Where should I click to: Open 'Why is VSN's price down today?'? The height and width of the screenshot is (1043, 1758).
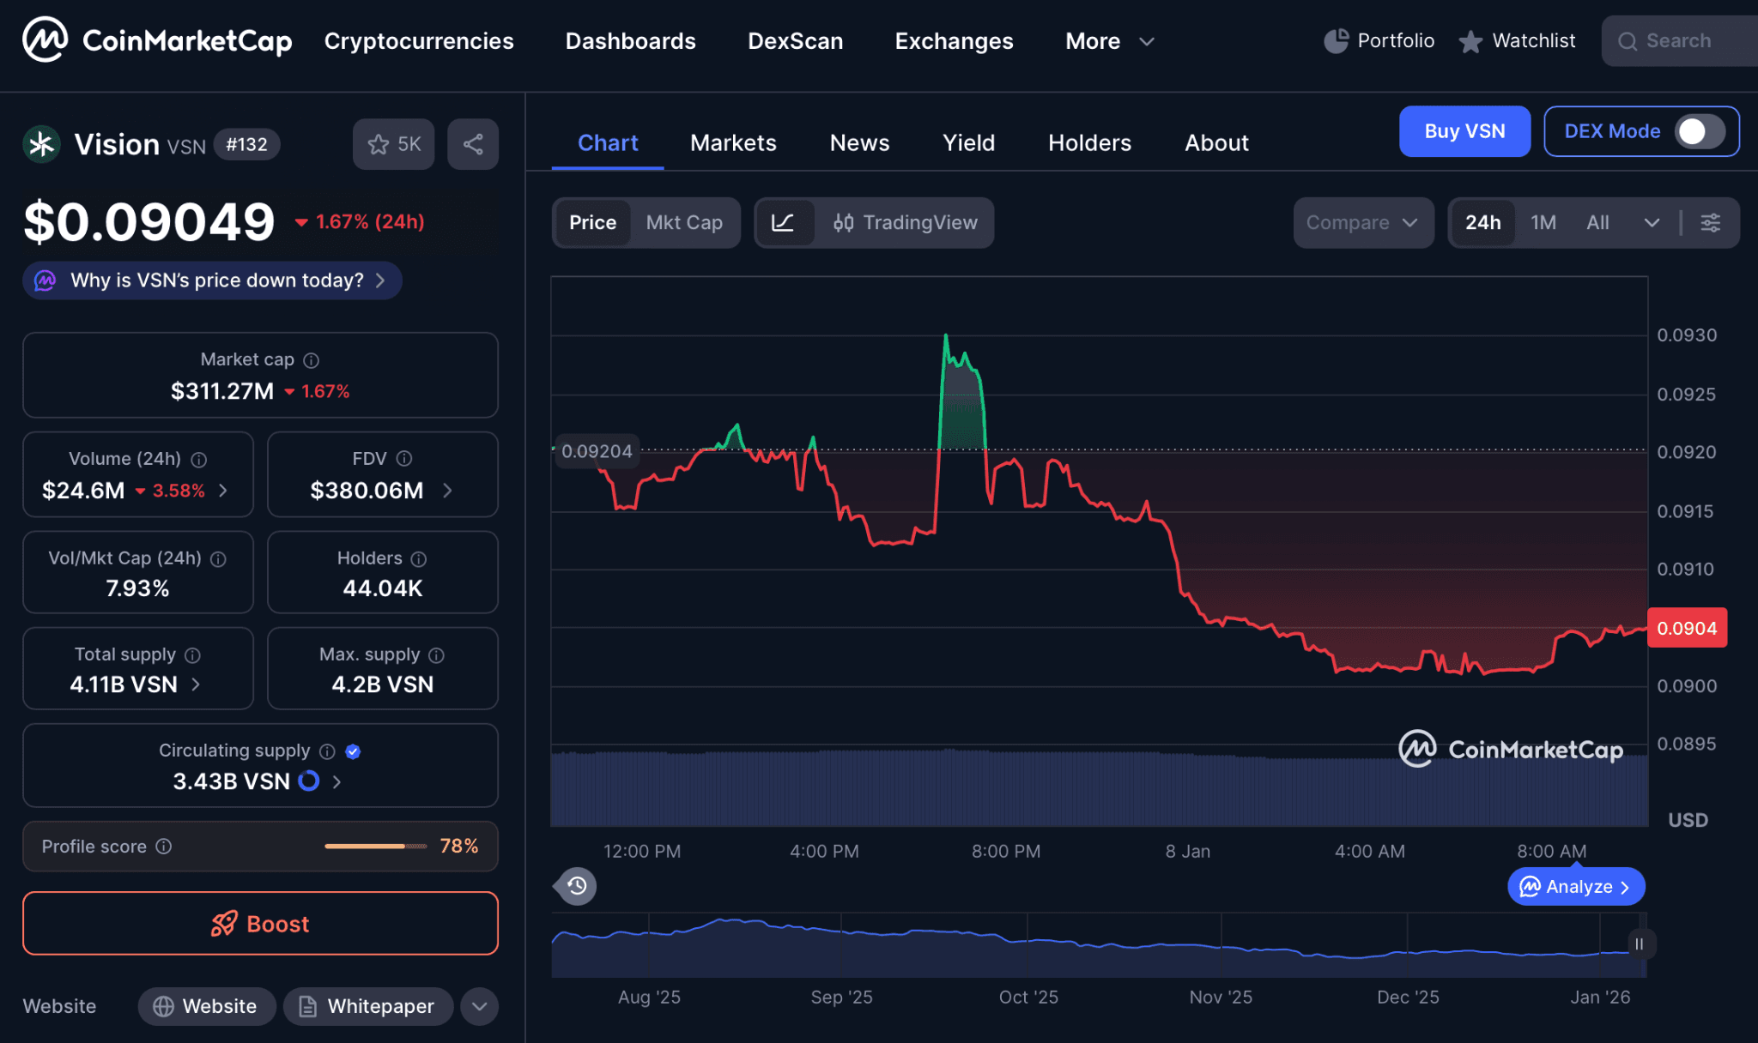213,280
